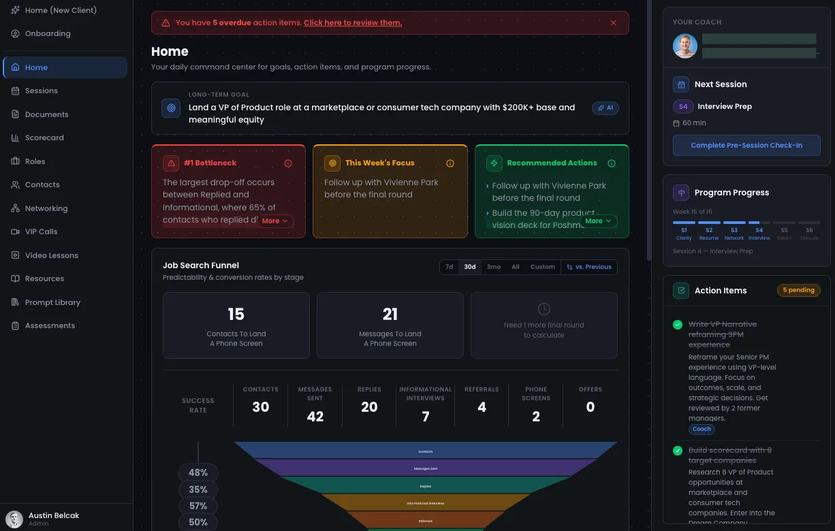Click the Informational Interviews funnel layer
The width and height of the screenshot is (835, 531).
[426, 503]
